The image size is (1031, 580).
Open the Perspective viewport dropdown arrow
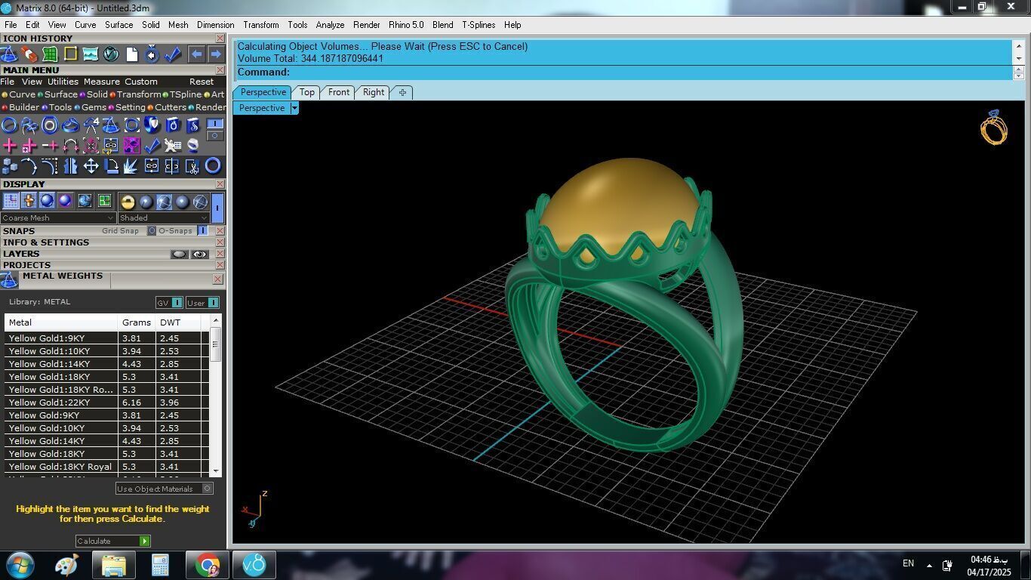pyautogui.click(x=294, y=108)
